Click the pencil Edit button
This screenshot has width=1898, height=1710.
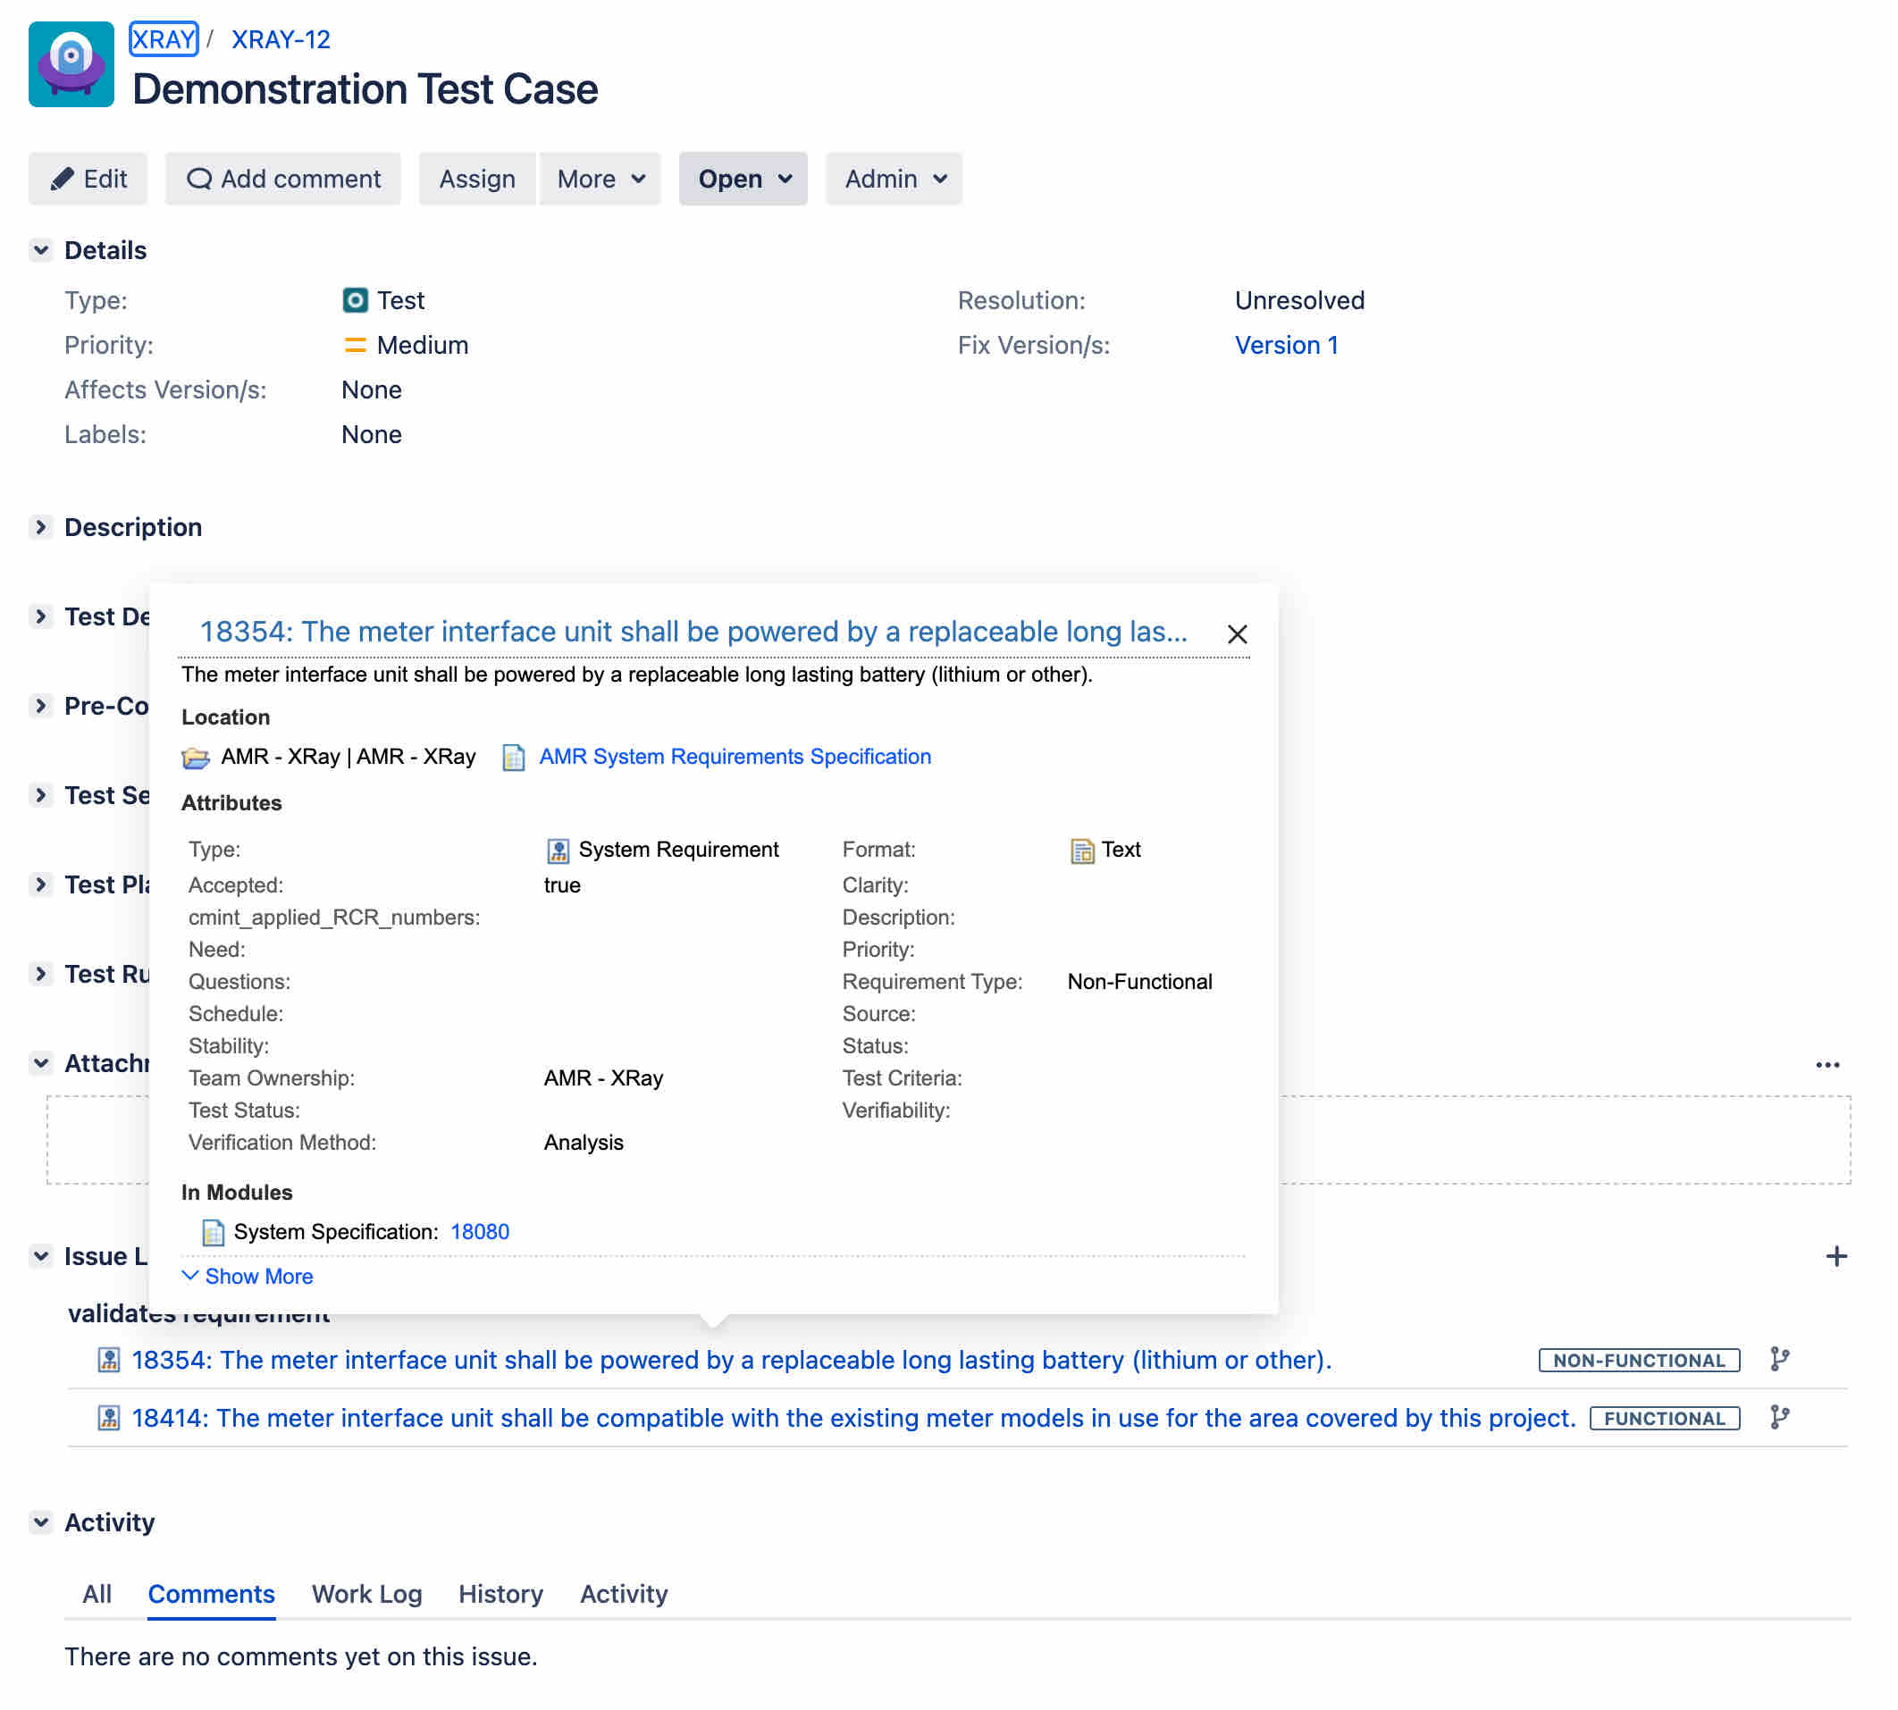[88, 179]
